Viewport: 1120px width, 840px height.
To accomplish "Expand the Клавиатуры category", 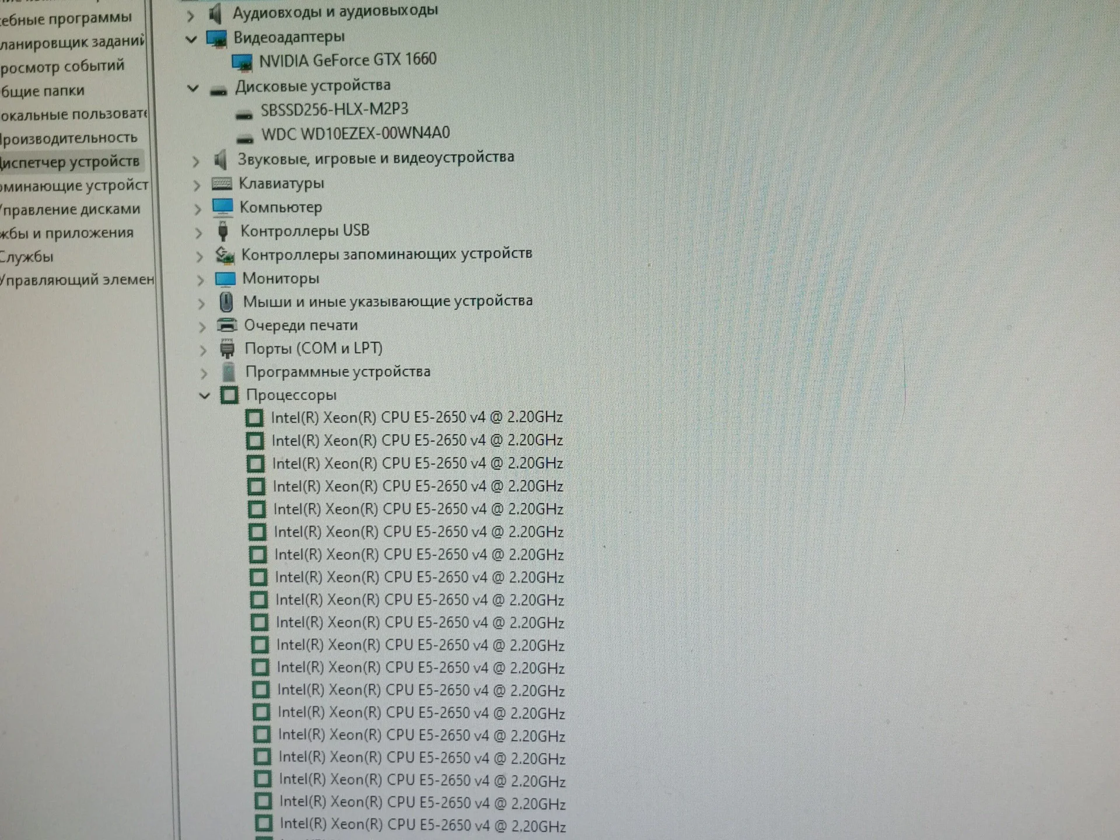I will (197, 185).
